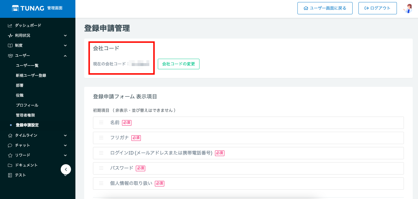Viewport: 418px width, 199px height.
Task: Click the テスト checklist icon
Action: (10, 175)
